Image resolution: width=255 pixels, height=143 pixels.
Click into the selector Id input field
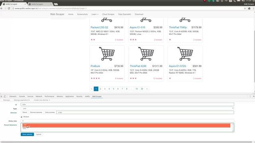click(x=127, y=104)
